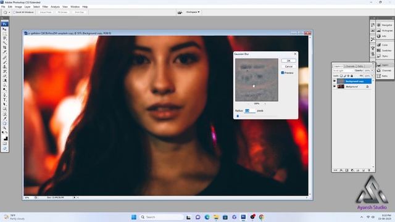Screen dimensions: 395x222
Task: Open the Fill slider dropdown arrow
Action: (372, 76)
